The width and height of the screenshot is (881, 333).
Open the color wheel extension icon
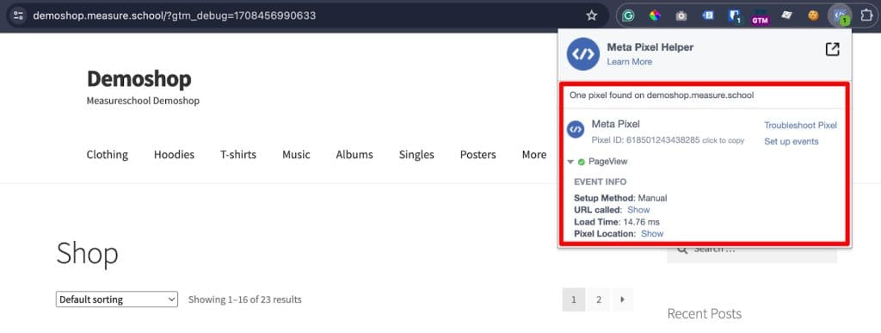655,15
